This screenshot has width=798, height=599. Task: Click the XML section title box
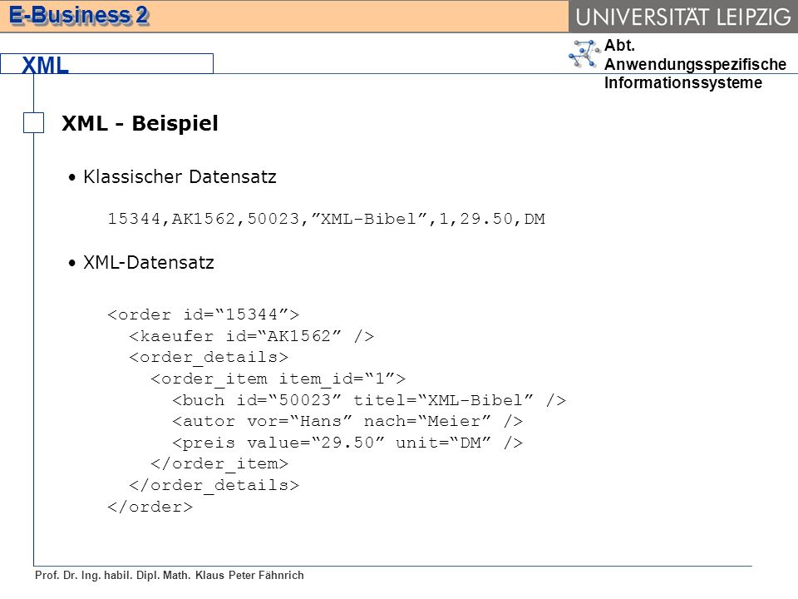[107, 64]
